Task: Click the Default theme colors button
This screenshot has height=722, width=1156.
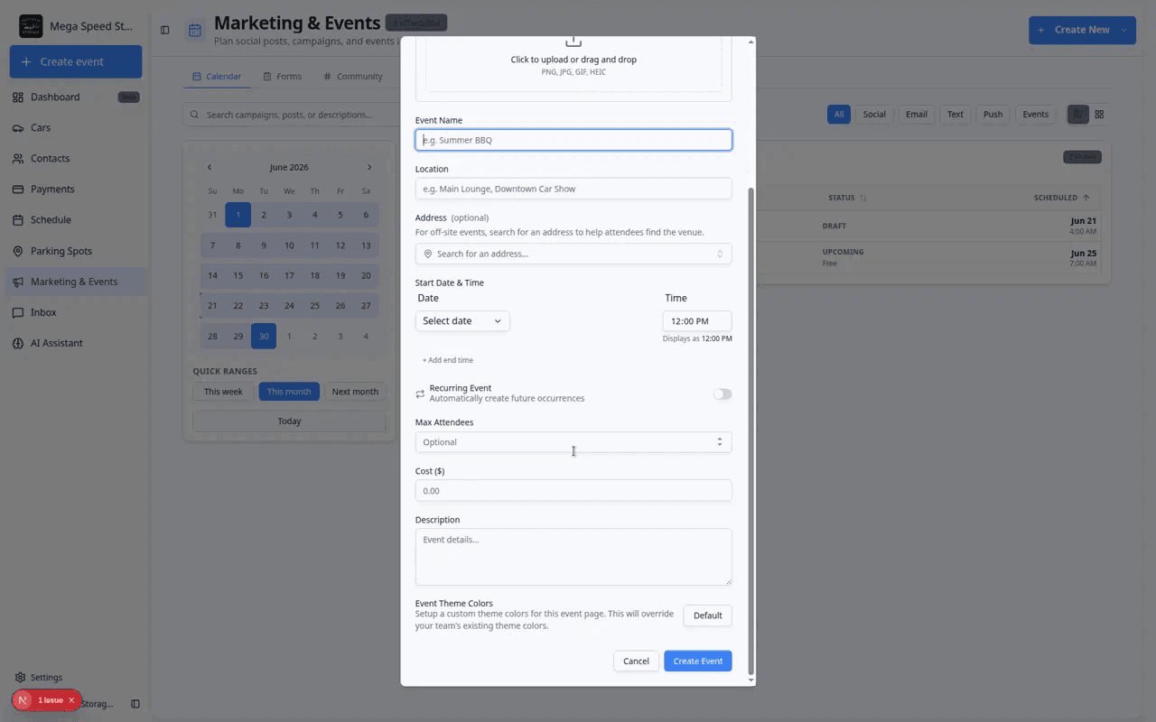Action: [x=708, y=616]
